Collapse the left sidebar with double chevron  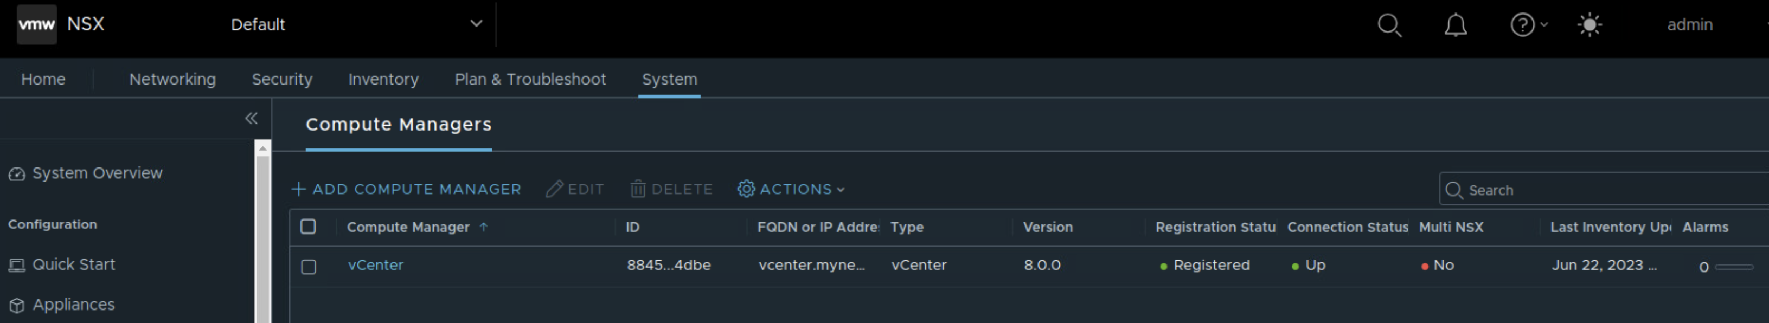[x=251, y=119]
